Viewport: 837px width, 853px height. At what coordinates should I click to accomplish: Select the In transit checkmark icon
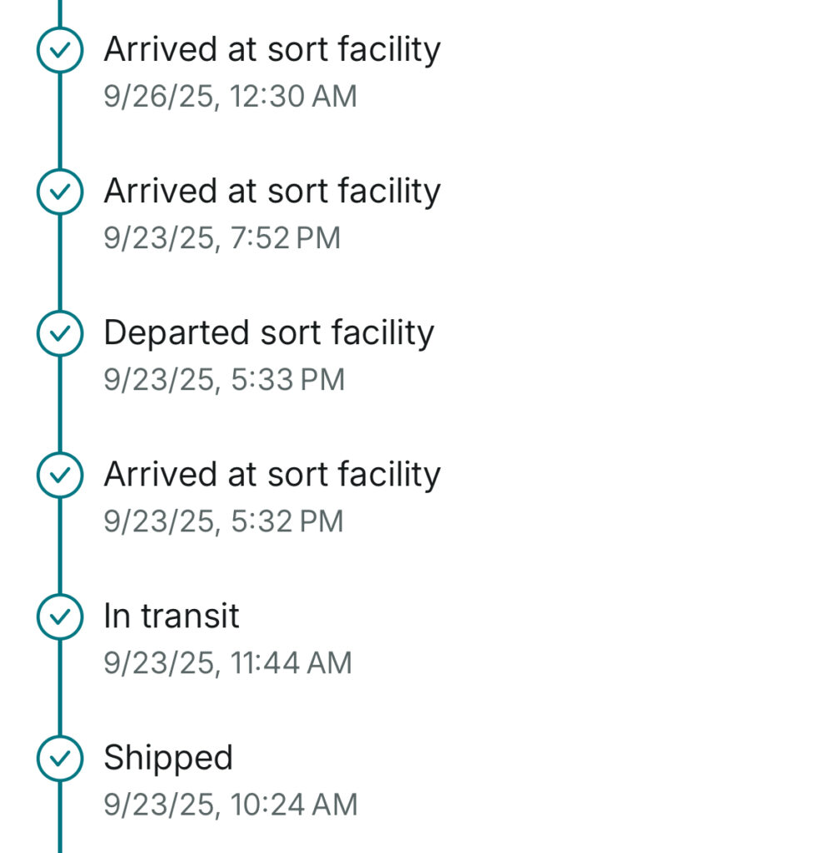tap(60, 617)
